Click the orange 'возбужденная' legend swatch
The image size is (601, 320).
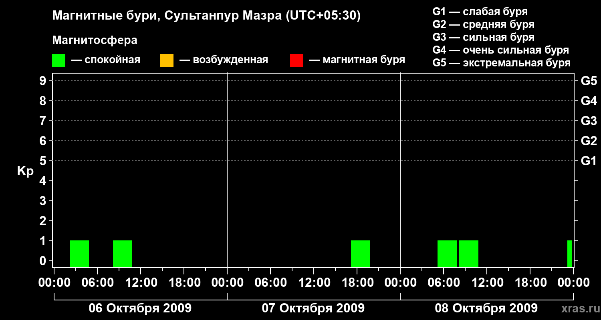pyautogui.click(x=167, y=60)
